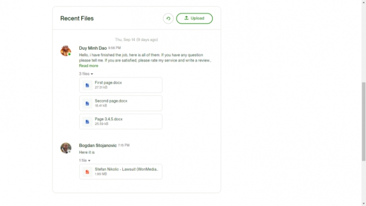This screenshot has width=366, height=206.
Task: Click the 7:16 PM timestamp
Action: pos(123,145)
